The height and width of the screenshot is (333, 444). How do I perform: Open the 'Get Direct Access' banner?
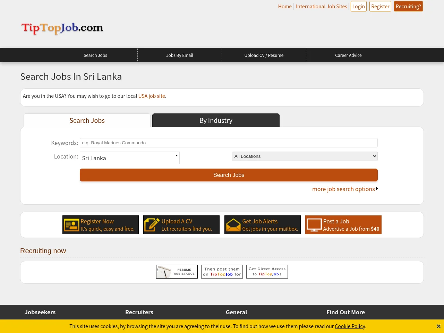[267, 272]
